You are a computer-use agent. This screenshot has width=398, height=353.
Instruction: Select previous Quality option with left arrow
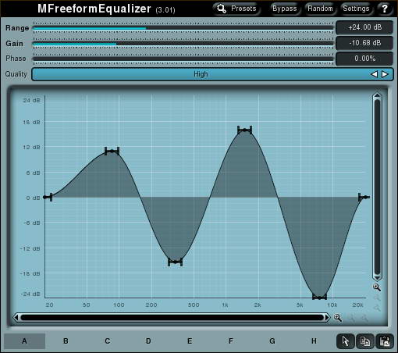click(374, 74)
